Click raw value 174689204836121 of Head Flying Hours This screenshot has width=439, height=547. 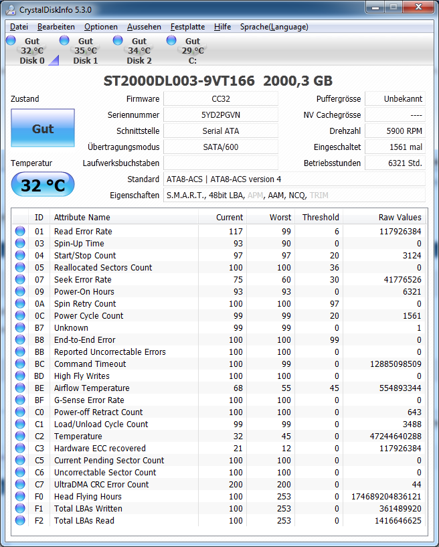(386, 496)
